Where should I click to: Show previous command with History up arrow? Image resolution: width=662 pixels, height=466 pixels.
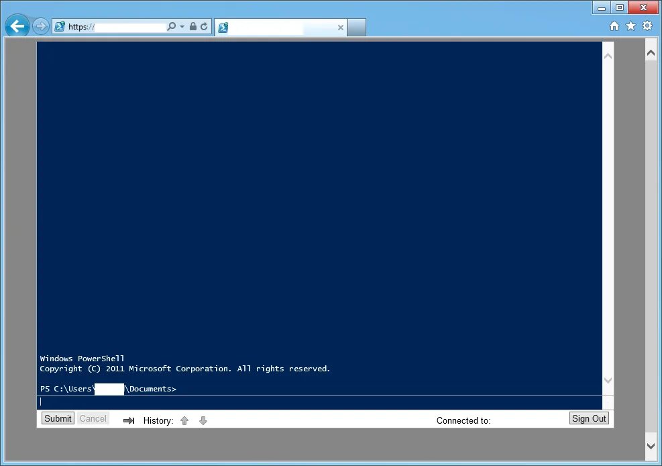tap(184, 420)
